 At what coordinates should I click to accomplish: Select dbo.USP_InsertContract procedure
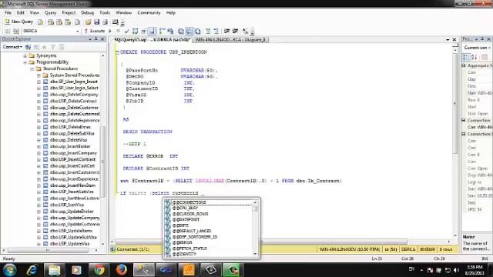tap(72, 159)
